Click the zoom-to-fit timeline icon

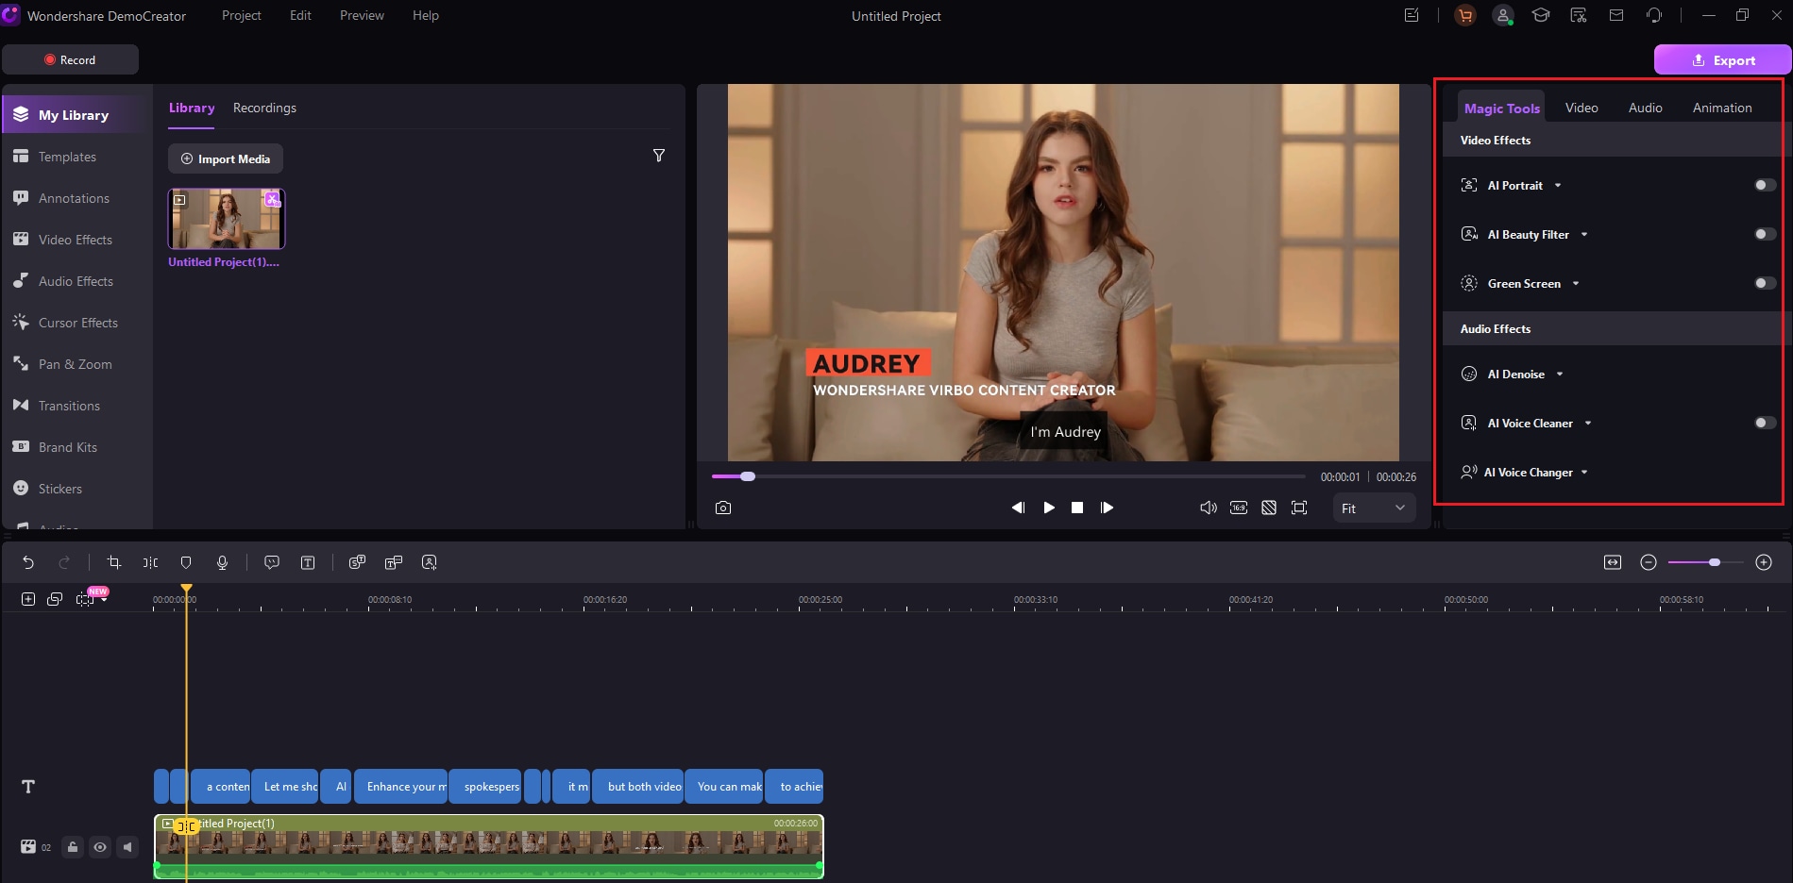[1613, 562]
